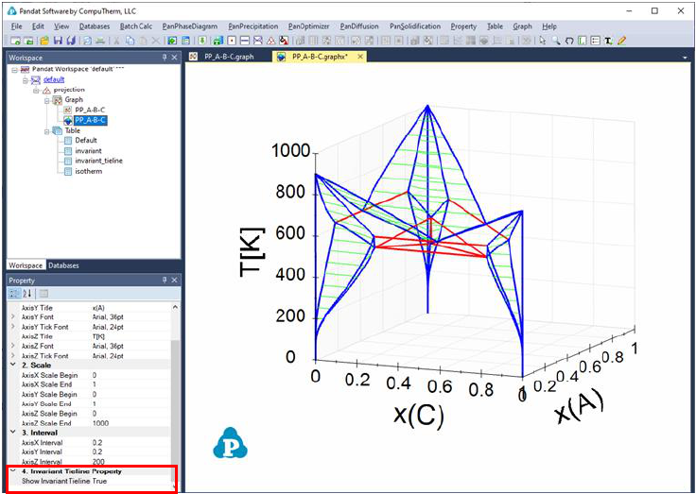696x494 pixels.
Task: Click the Load Database toolbar icon with green arrow
Action: click(x=172, y=41)
